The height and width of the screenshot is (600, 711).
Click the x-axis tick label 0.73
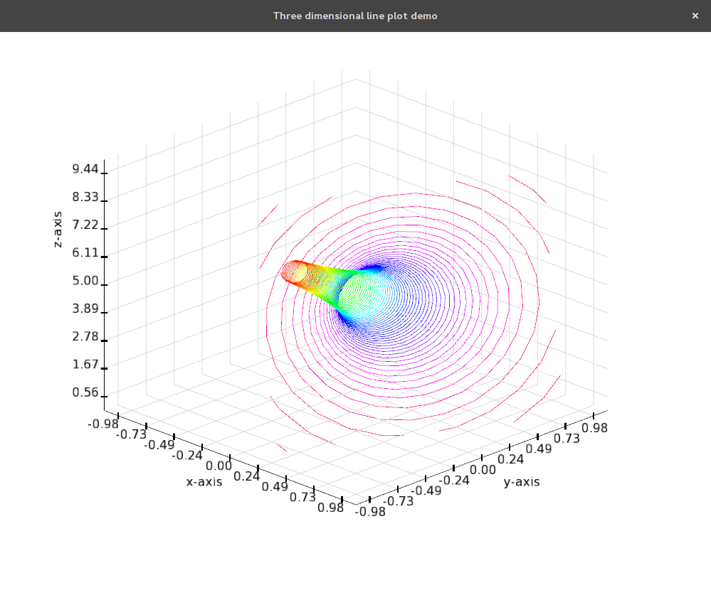(302, 497)
